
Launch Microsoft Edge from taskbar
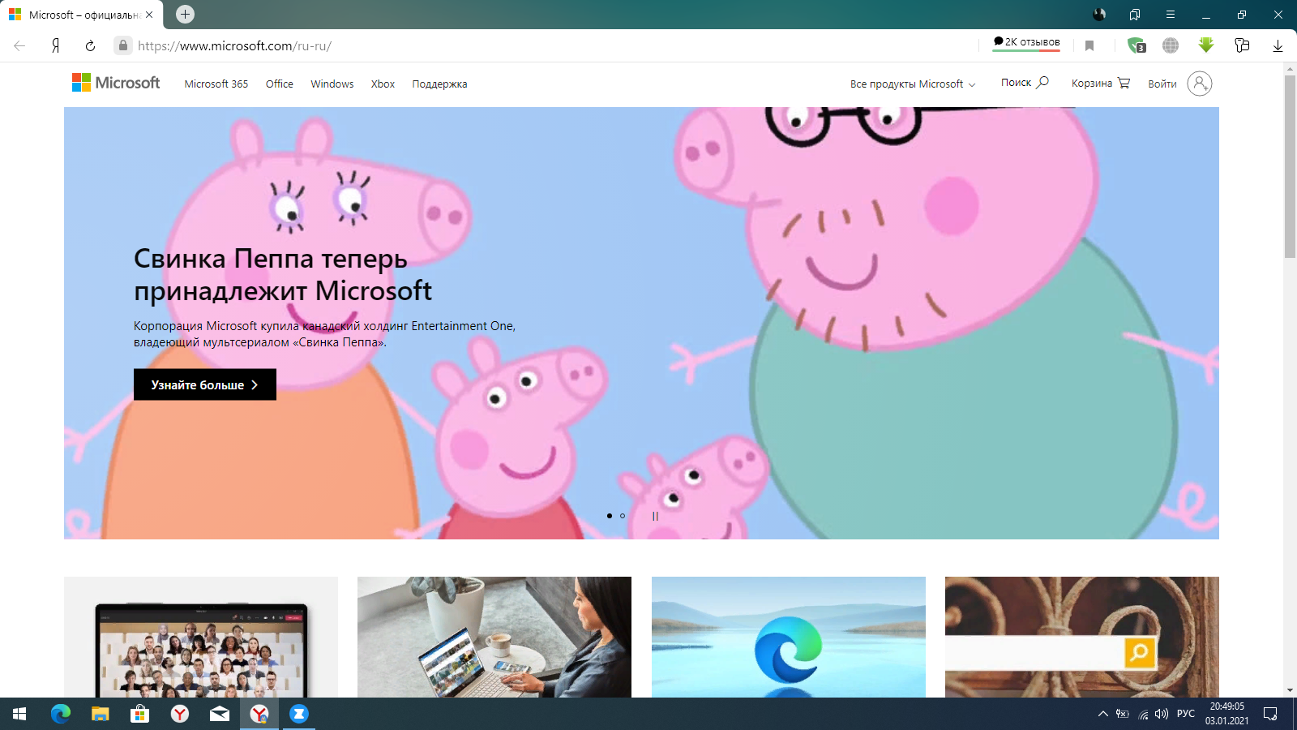coord(61,714)
